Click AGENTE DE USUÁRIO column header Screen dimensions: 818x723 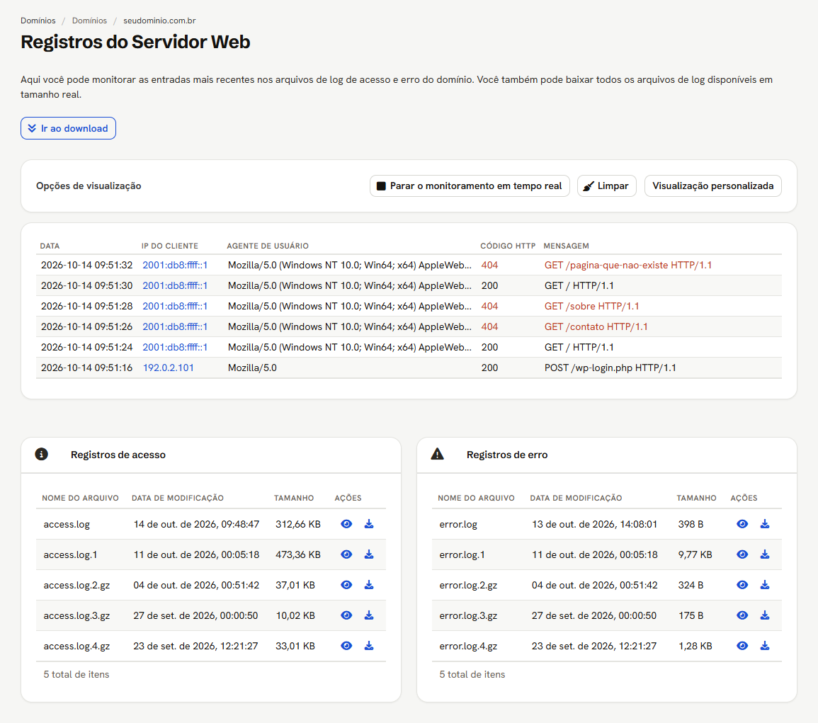pyautogui.click(x=268, y=246)
